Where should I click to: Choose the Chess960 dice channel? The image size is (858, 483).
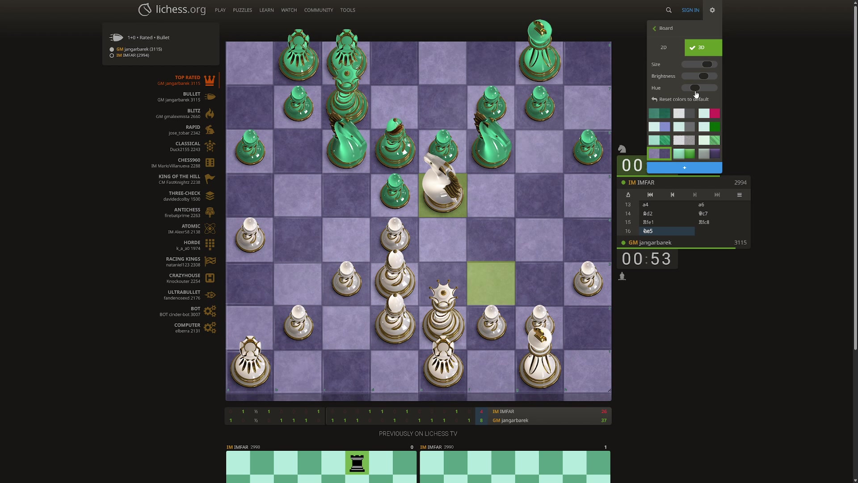pos(210,162)
